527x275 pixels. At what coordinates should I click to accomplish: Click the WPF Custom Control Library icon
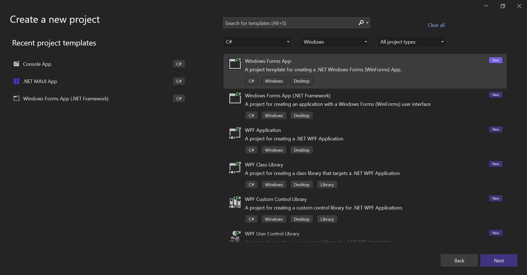pos(235,202)
